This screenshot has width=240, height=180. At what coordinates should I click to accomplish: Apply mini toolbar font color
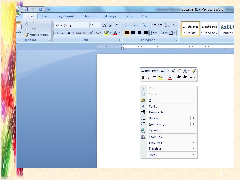170,77
